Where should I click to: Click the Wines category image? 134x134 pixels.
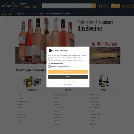click(104, 81)
